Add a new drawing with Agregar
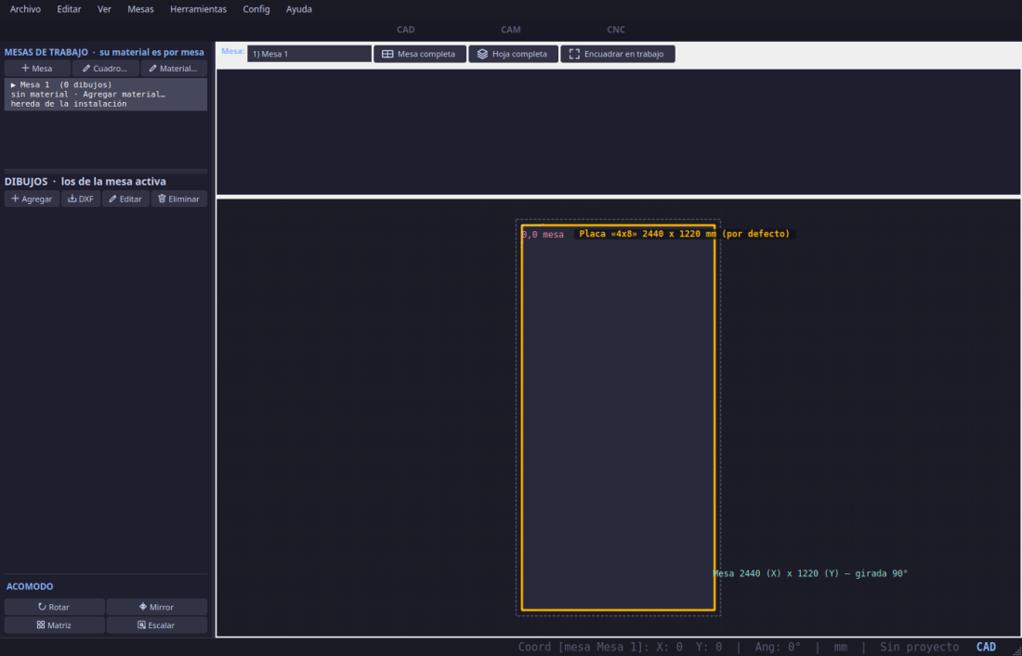This screenshot has height=656, width=1022. point(32,199)
